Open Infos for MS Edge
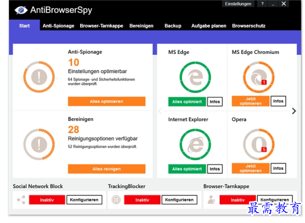This screenshot has width=305, height=223. coord(215,102)
